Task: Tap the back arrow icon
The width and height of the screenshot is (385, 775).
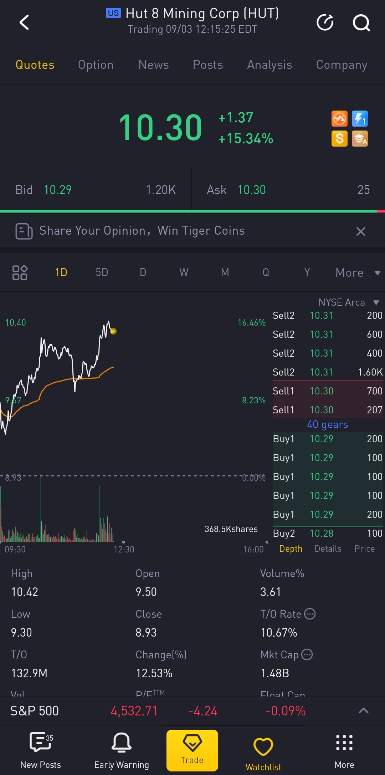Action: click(24, 22)
